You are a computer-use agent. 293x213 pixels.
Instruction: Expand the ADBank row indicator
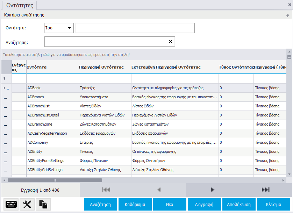(x=5, y=88)
